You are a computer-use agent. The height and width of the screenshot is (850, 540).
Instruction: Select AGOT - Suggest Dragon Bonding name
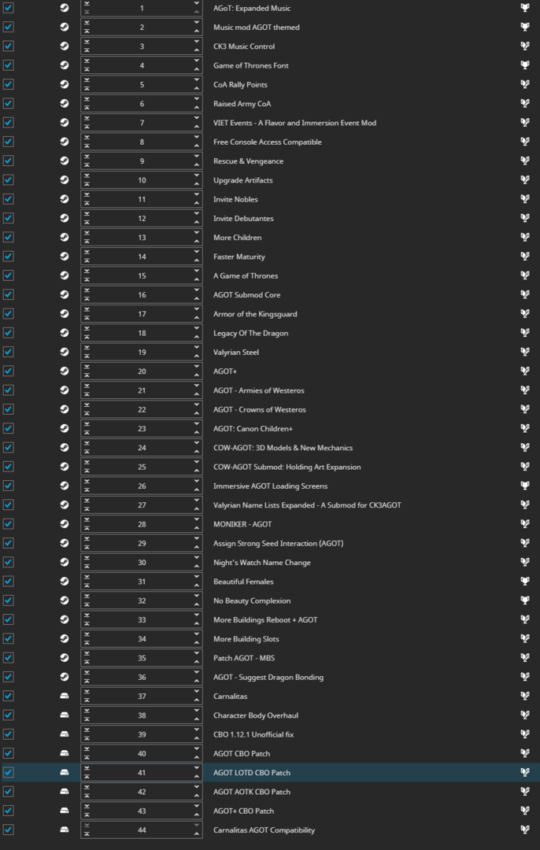[x=268, y=677]
